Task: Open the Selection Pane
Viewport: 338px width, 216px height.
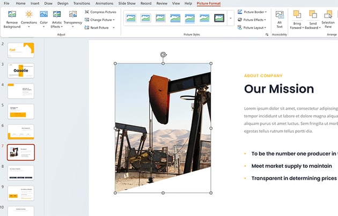Action: click(328, 14)
